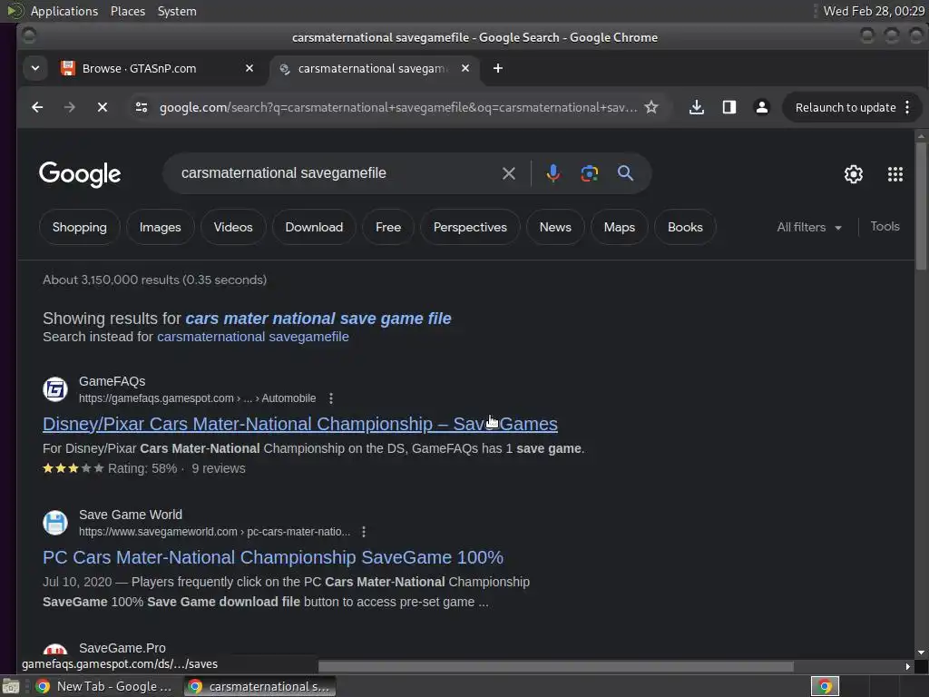This screenshot has width=929, height=697.
Task: Open Google quick settings gear
Action: pos(853,174)
